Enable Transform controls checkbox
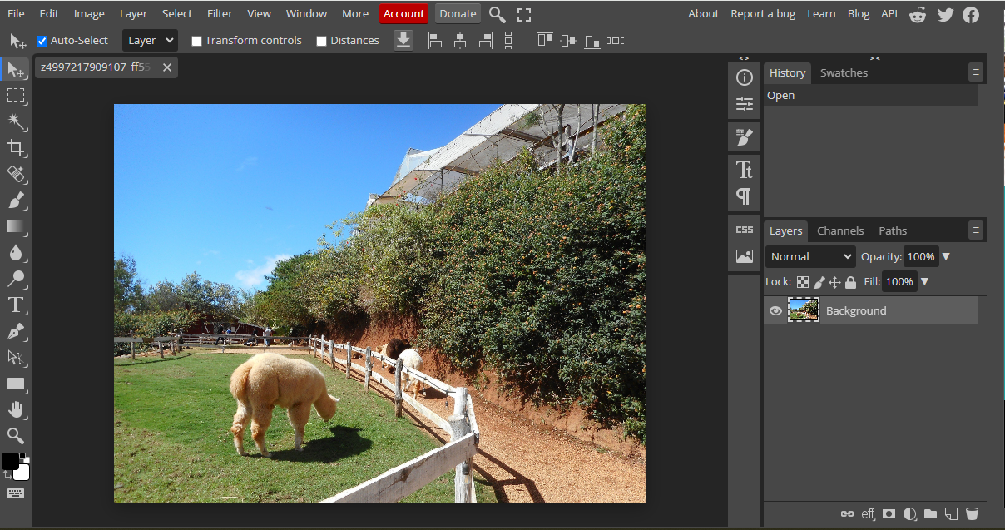Image resolution: width=1005 pixels, height=530 pixels. pos(197,41)
